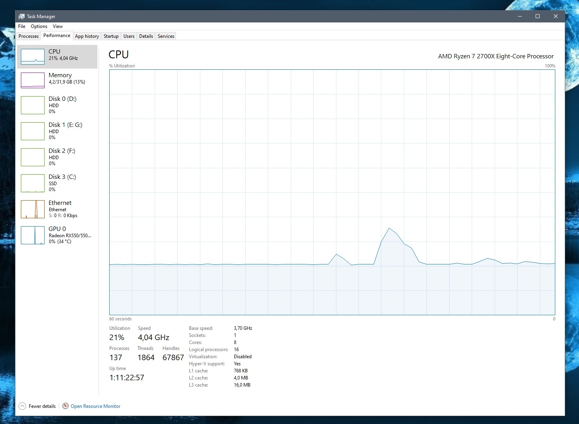Select the Ethernet mini graph thumbnail

(x=33, y=209)
